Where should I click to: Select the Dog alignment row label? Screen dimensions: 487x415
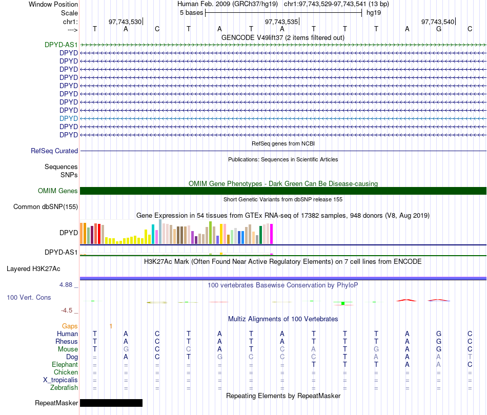coord(72,357)
